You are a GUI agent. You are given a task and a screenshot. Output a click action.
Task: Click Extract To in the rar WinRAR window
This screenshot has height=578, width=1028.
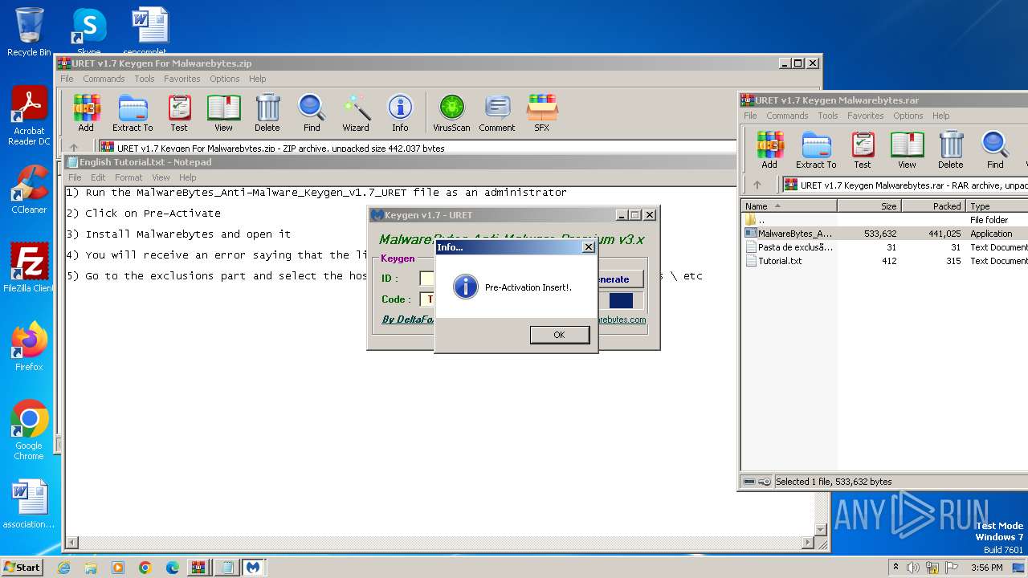(816, 150)
